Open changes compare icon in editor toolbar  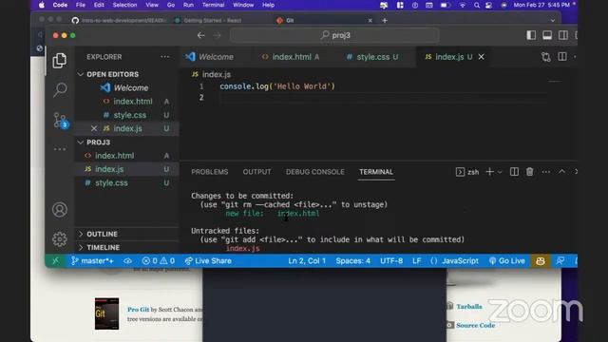pyautogui.click(x=546, y=57)
